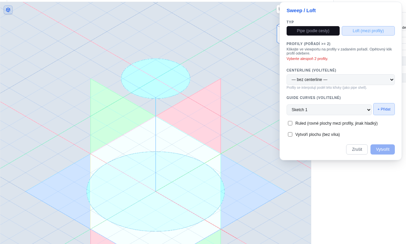This screenshot has height=244, width=406.
Task: Confirm with the Vytvořit button
Action: click(x=383, y=149)
